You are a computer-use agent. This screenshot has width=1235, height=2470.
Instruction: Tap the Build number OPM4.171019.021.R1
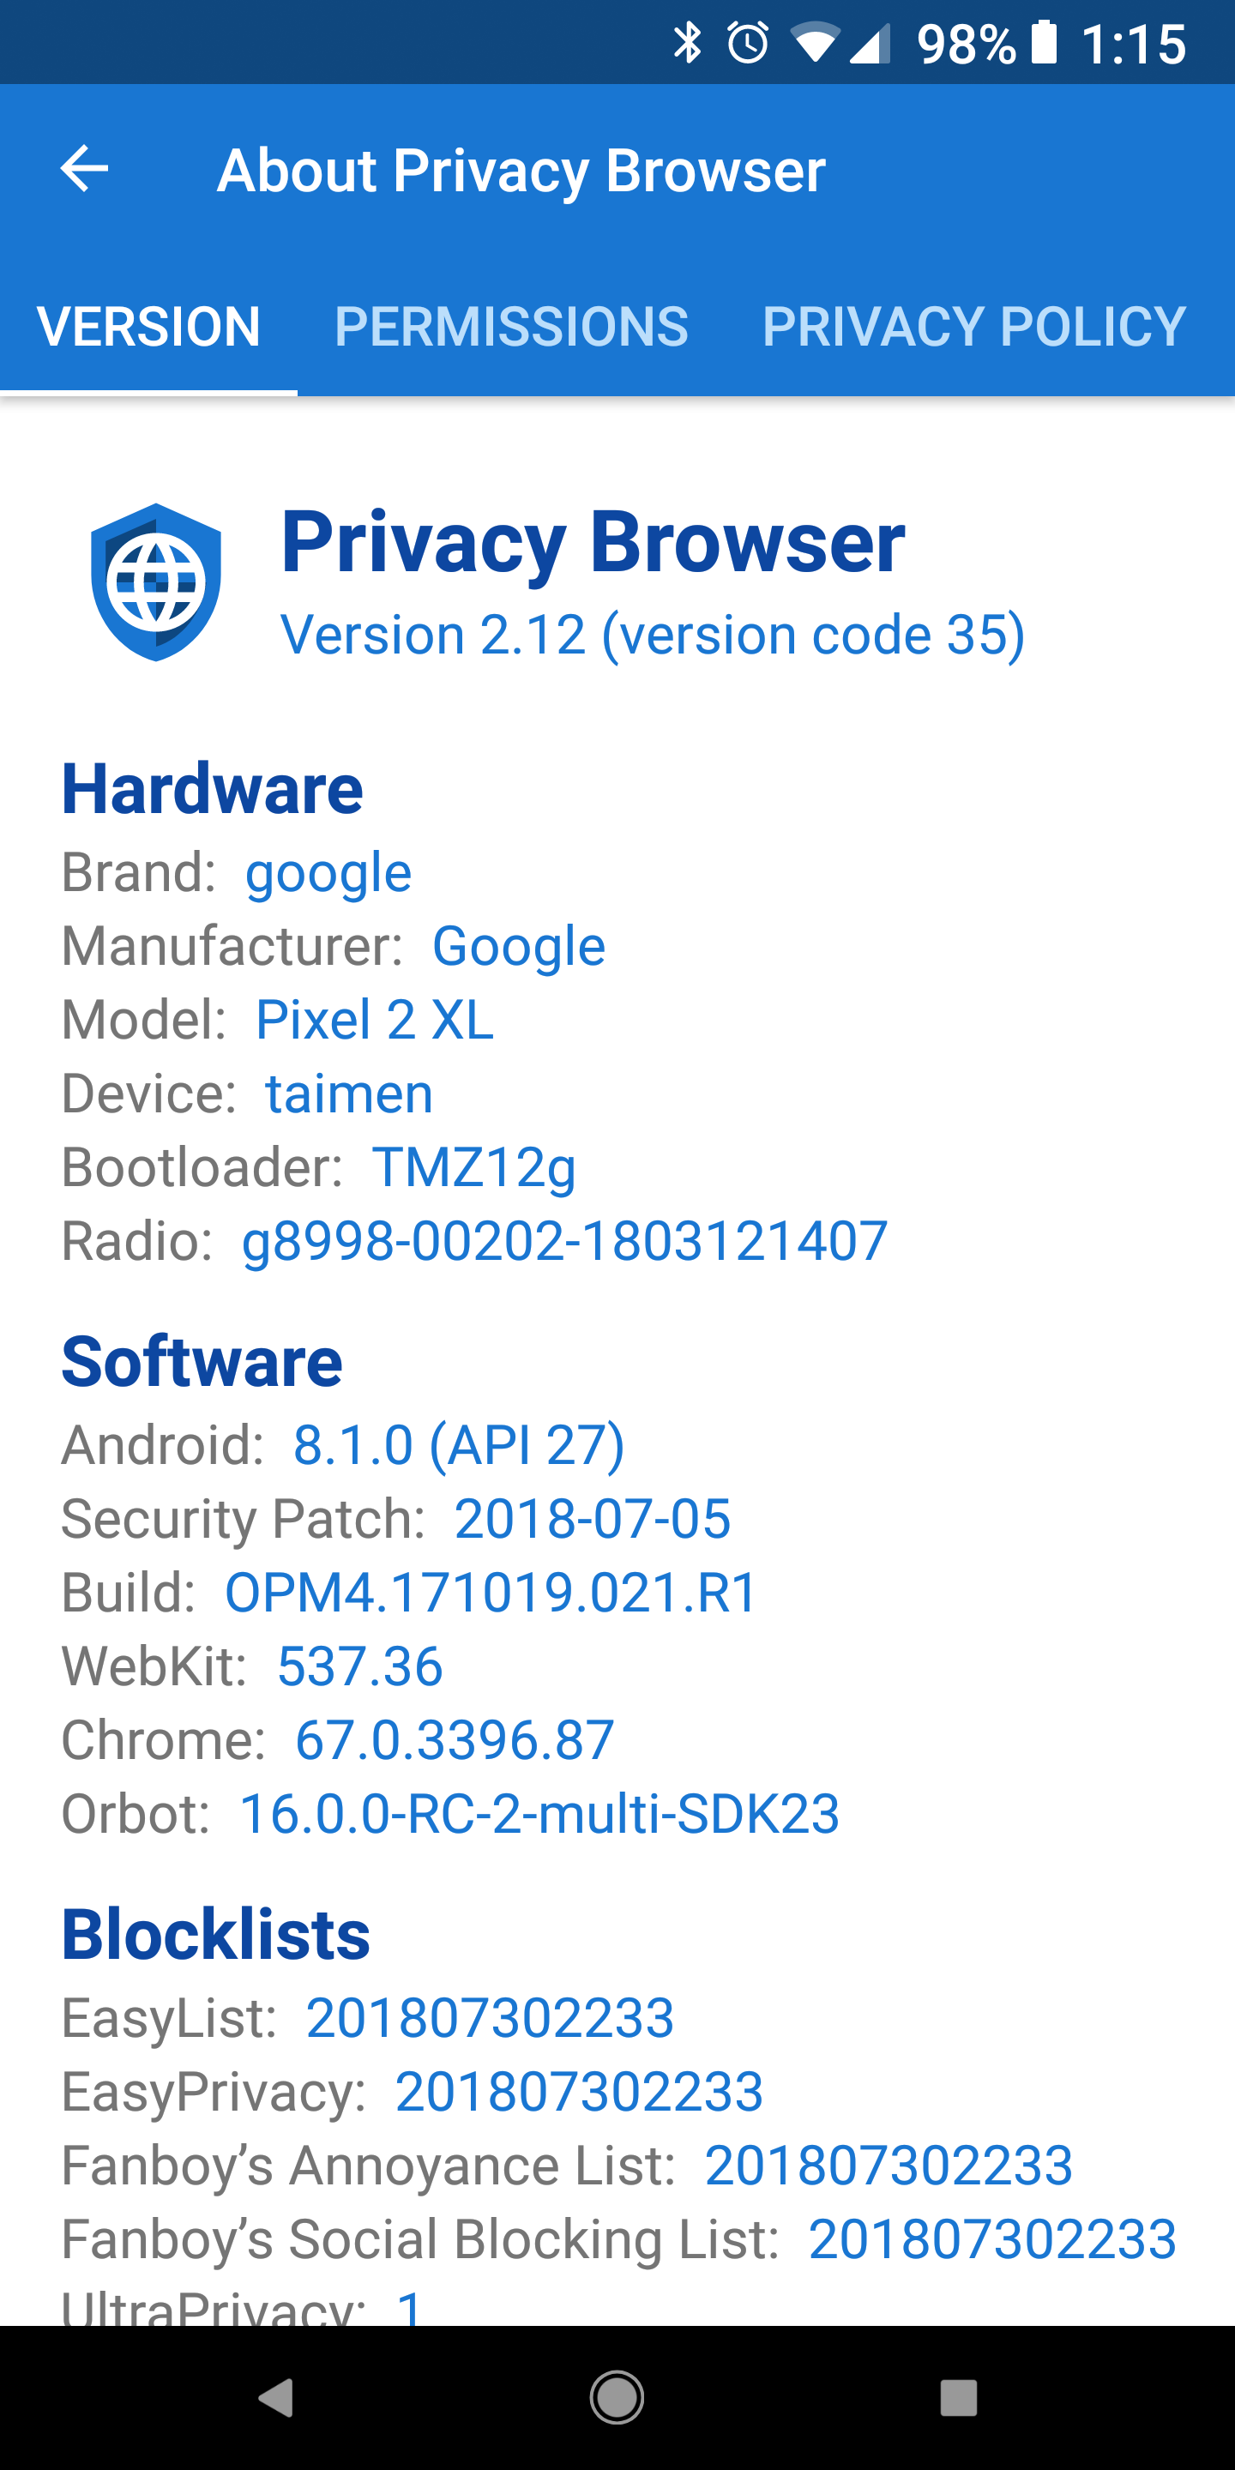(x=492, y=1593)
